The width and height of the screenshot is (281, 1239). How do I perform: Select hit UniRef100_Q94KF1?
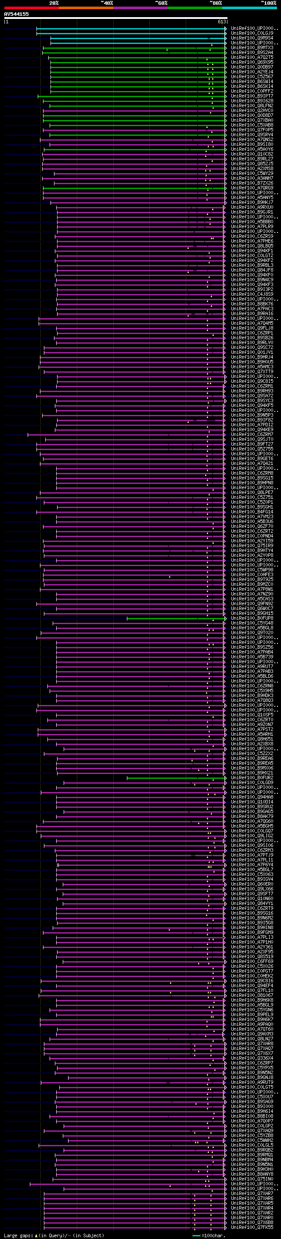pyautogui.click(x=252, y=251)
